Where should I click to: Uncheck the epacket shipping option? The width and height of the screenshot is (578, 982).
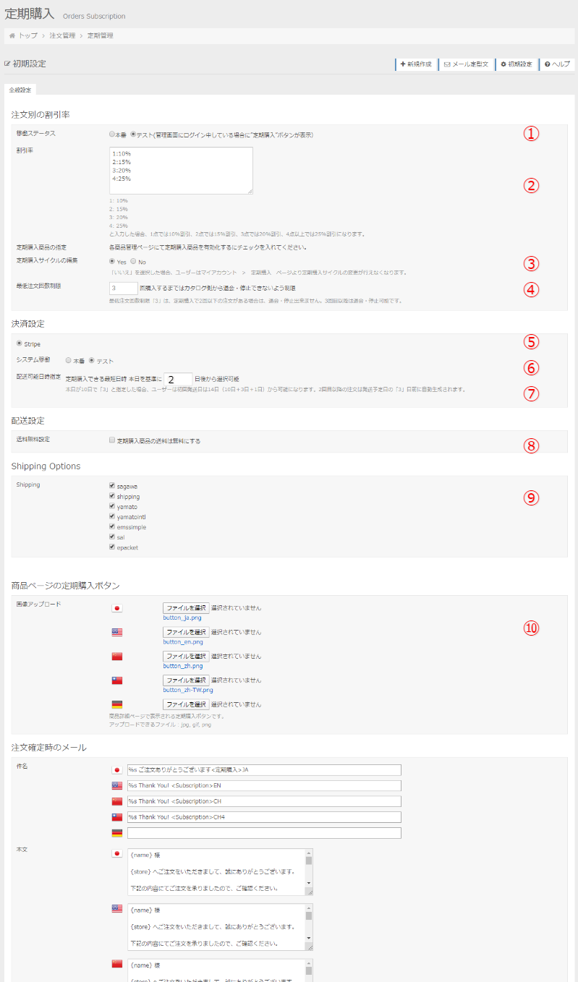coord(111,547)
